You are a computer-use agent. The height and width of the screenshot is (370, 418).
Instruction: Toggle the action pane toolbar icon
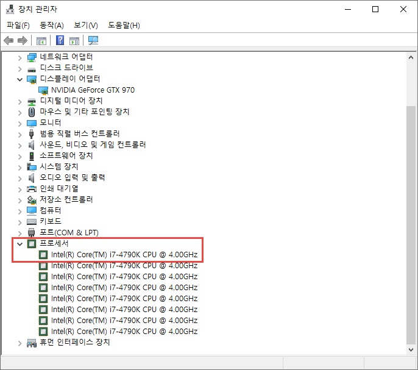pos(74,41)
